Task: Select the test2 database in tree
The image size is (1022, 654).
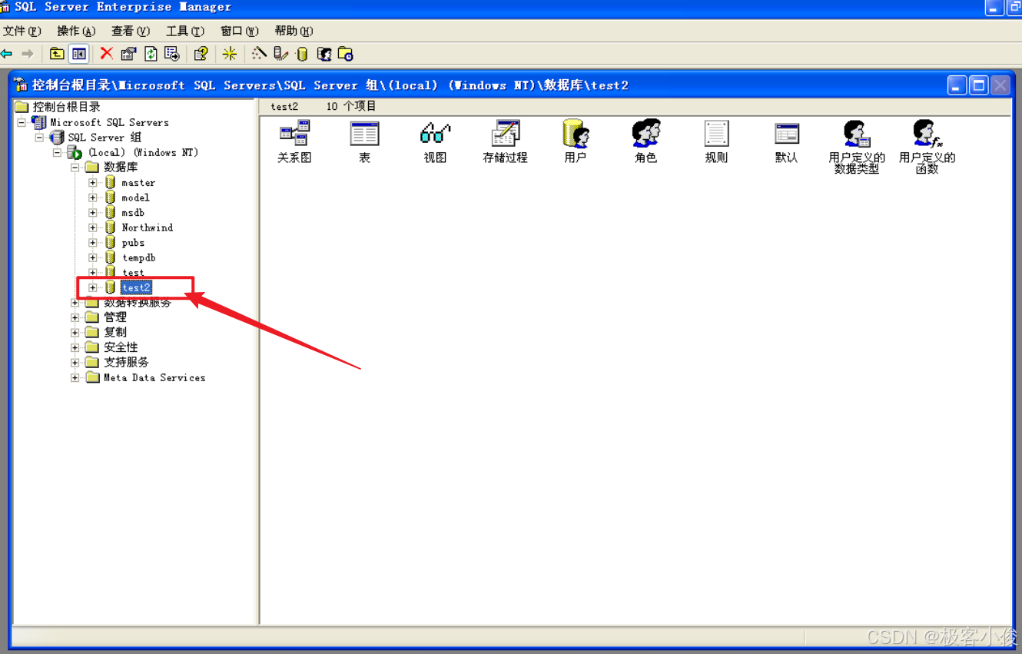Action: pyautogui.click(x=136, y=287)
